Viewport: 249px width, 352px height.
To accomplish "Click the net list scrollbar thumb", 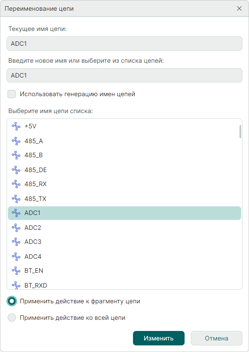I will pyautogui.click(x=240, y=131).
